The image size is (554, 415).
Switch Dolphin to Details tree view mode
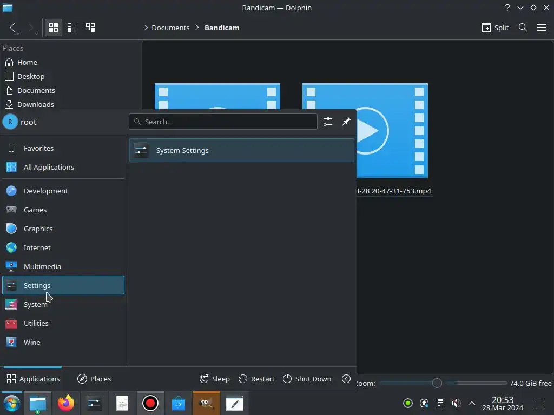(x=90, y=28)
